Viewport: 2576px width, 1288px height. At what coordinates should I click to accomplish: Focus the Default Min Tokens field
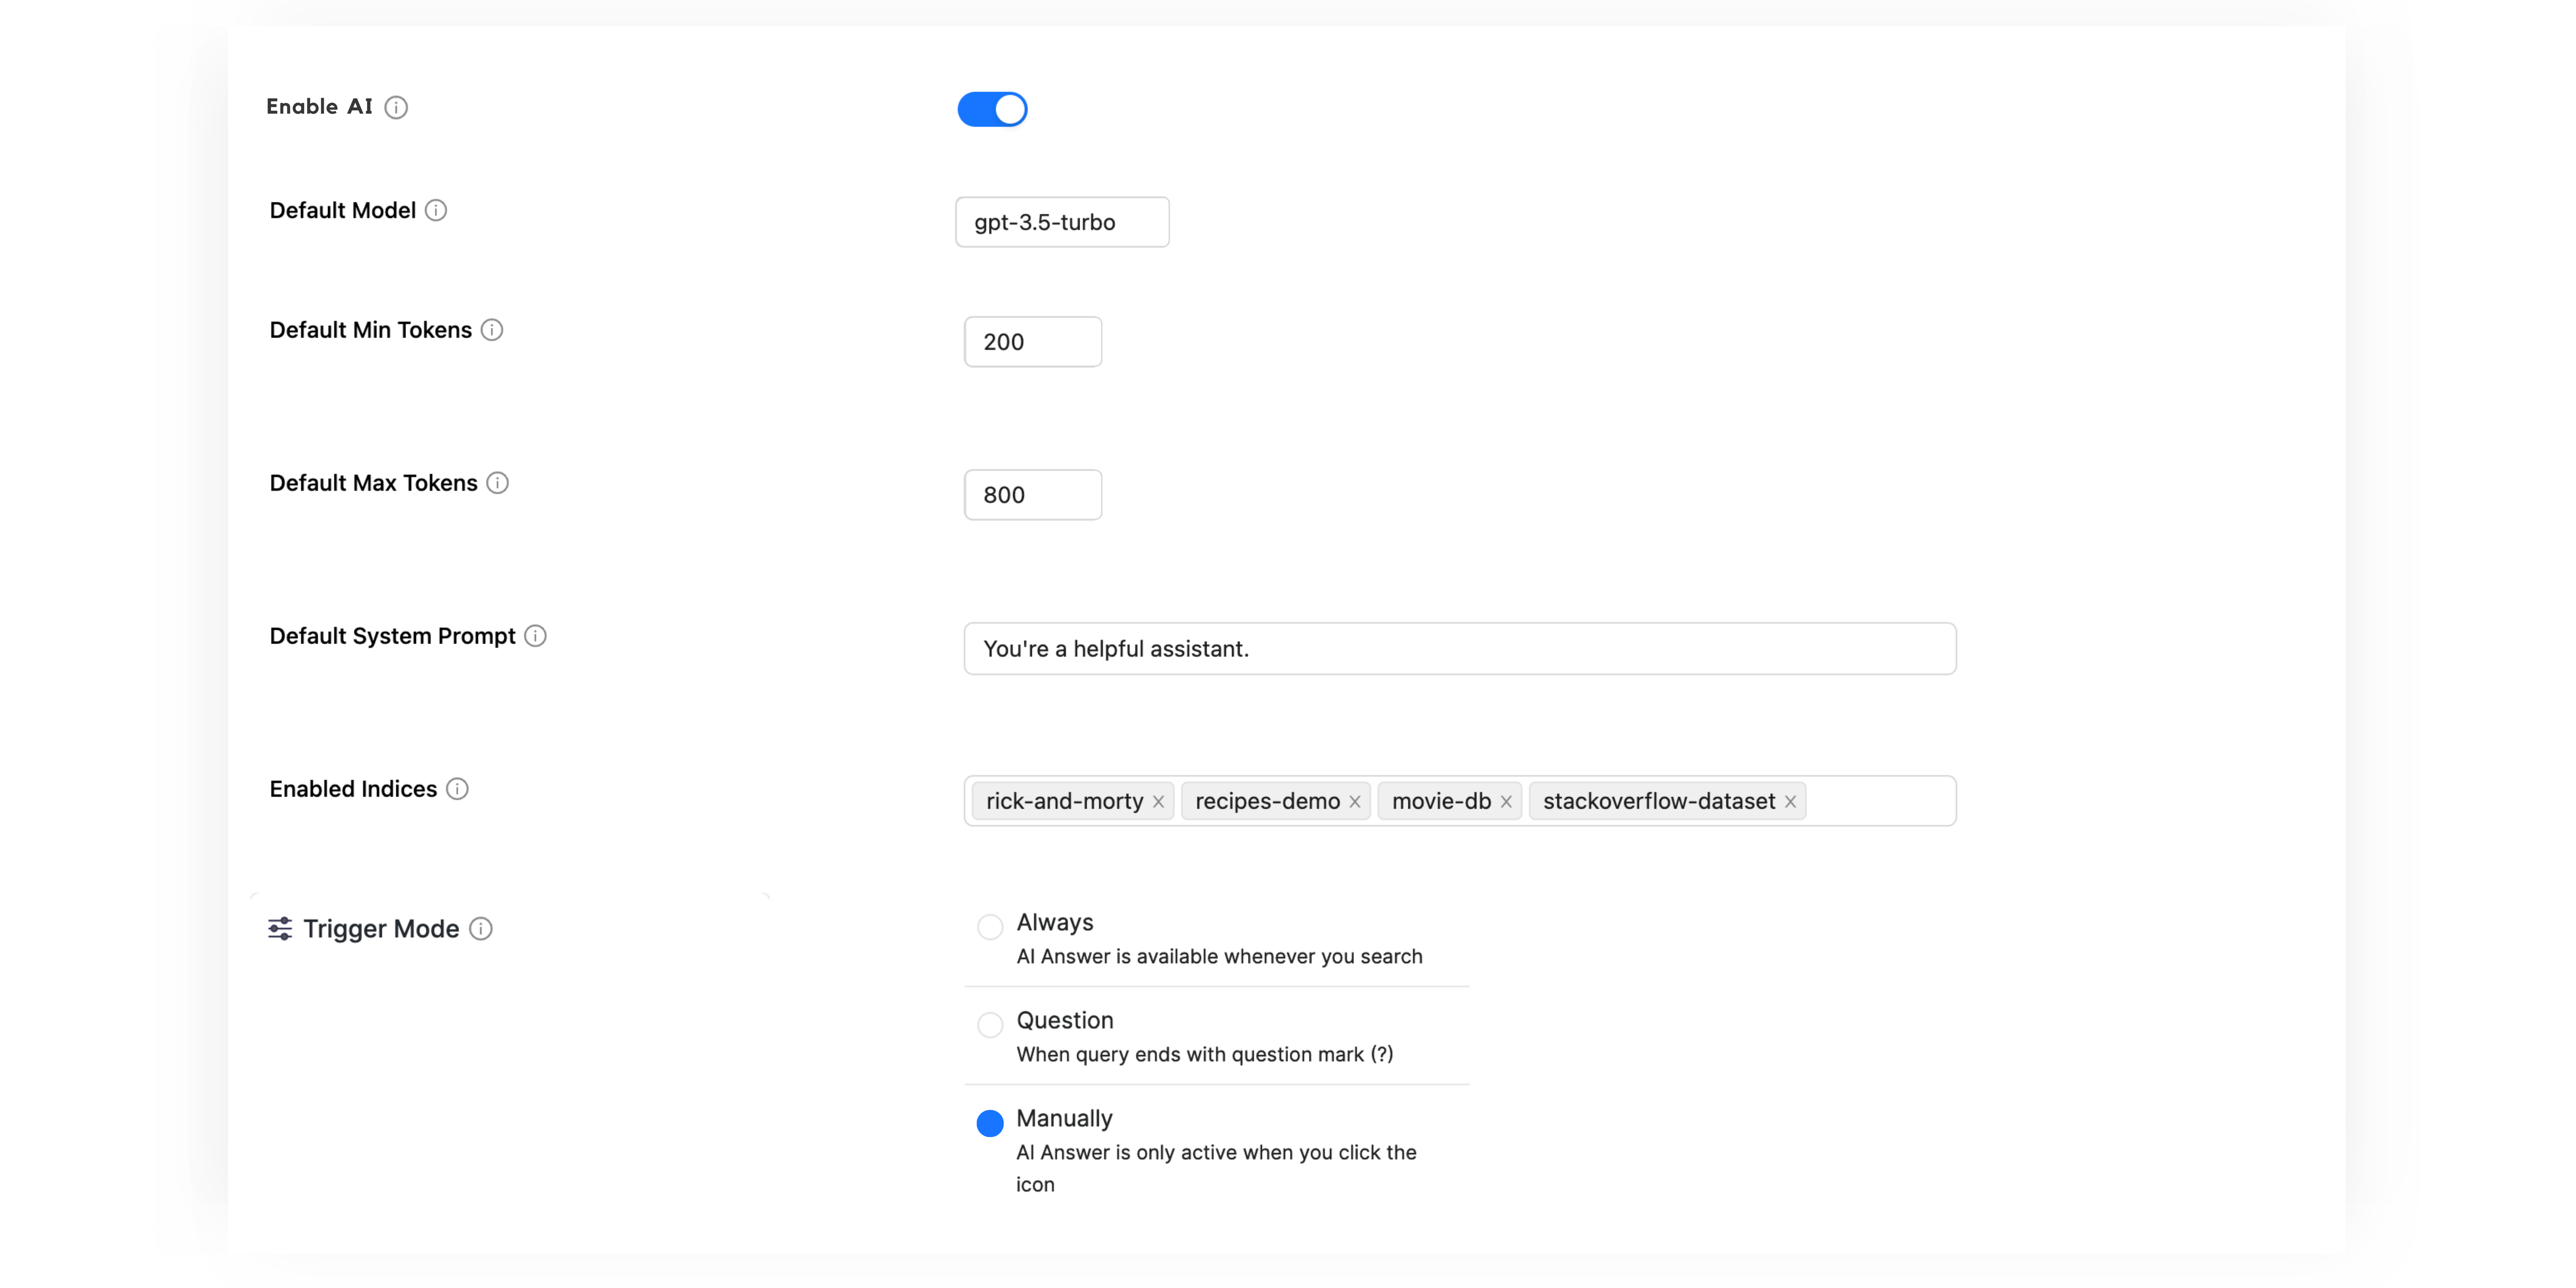coord(1033,342)
